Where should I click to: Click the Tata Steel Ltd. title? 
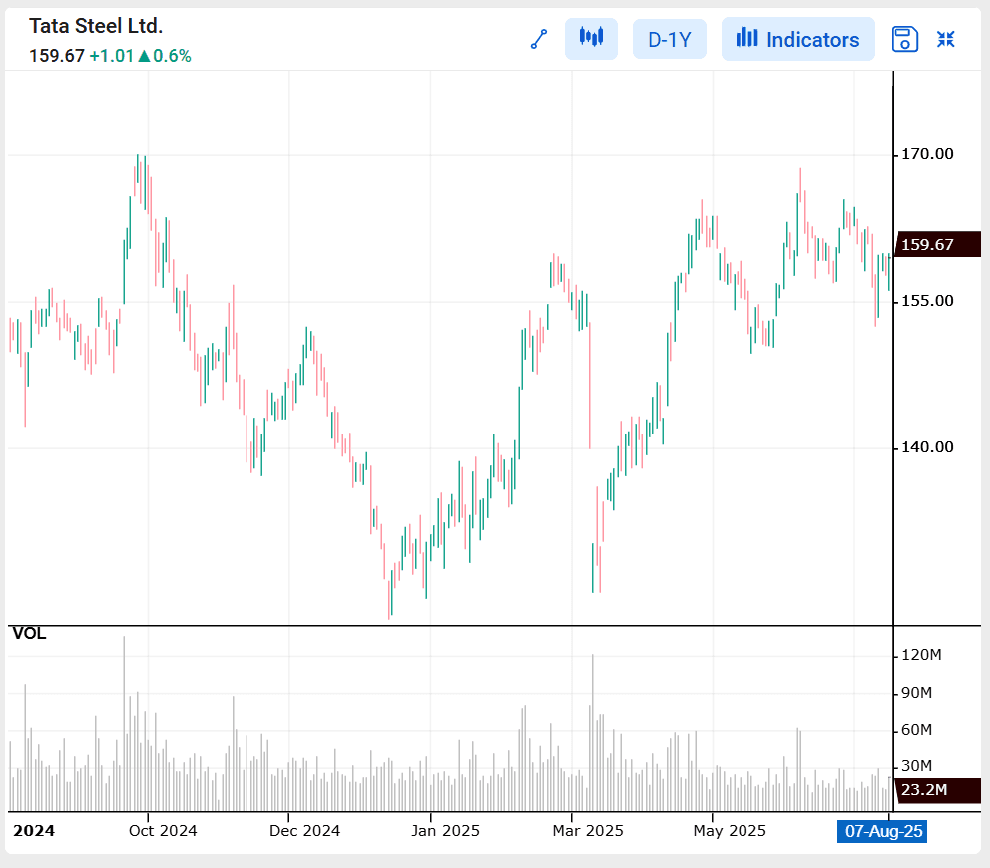tap(96, 26)
